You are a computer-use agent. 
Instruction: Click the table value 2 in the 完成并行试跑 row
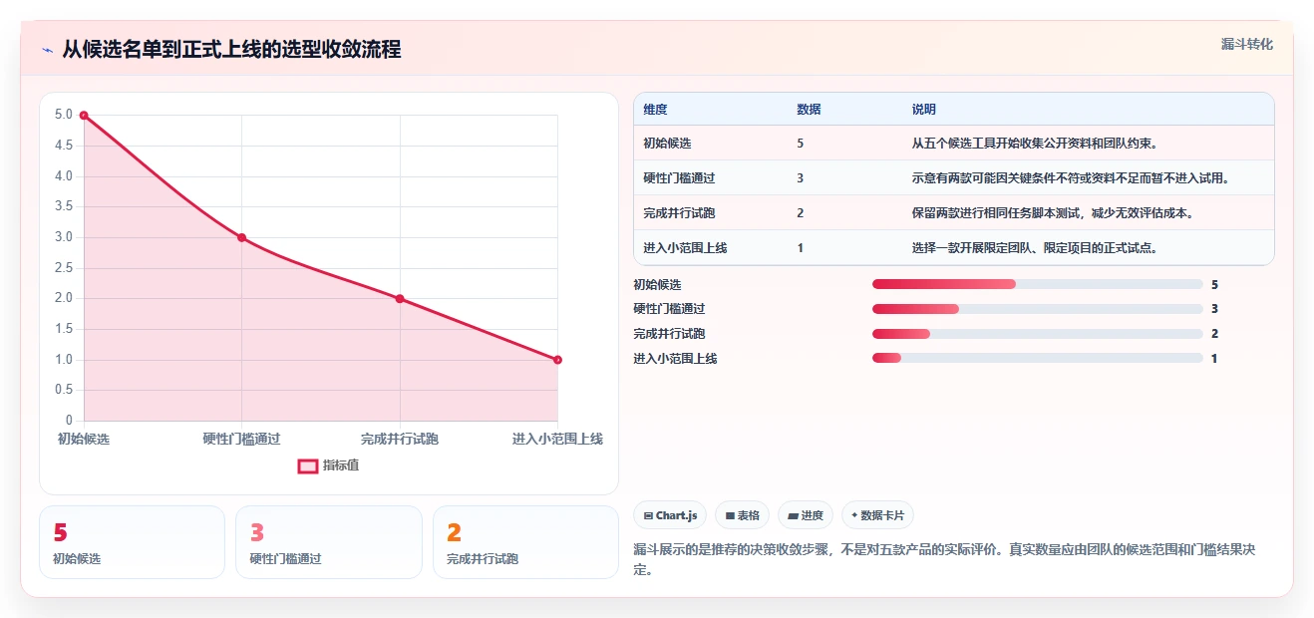pyautogui.click(x=801, y=213)
